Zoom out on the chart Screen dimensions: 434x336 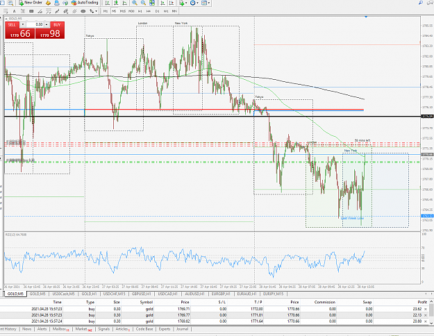pyautogui.click(x=143, y=3)
